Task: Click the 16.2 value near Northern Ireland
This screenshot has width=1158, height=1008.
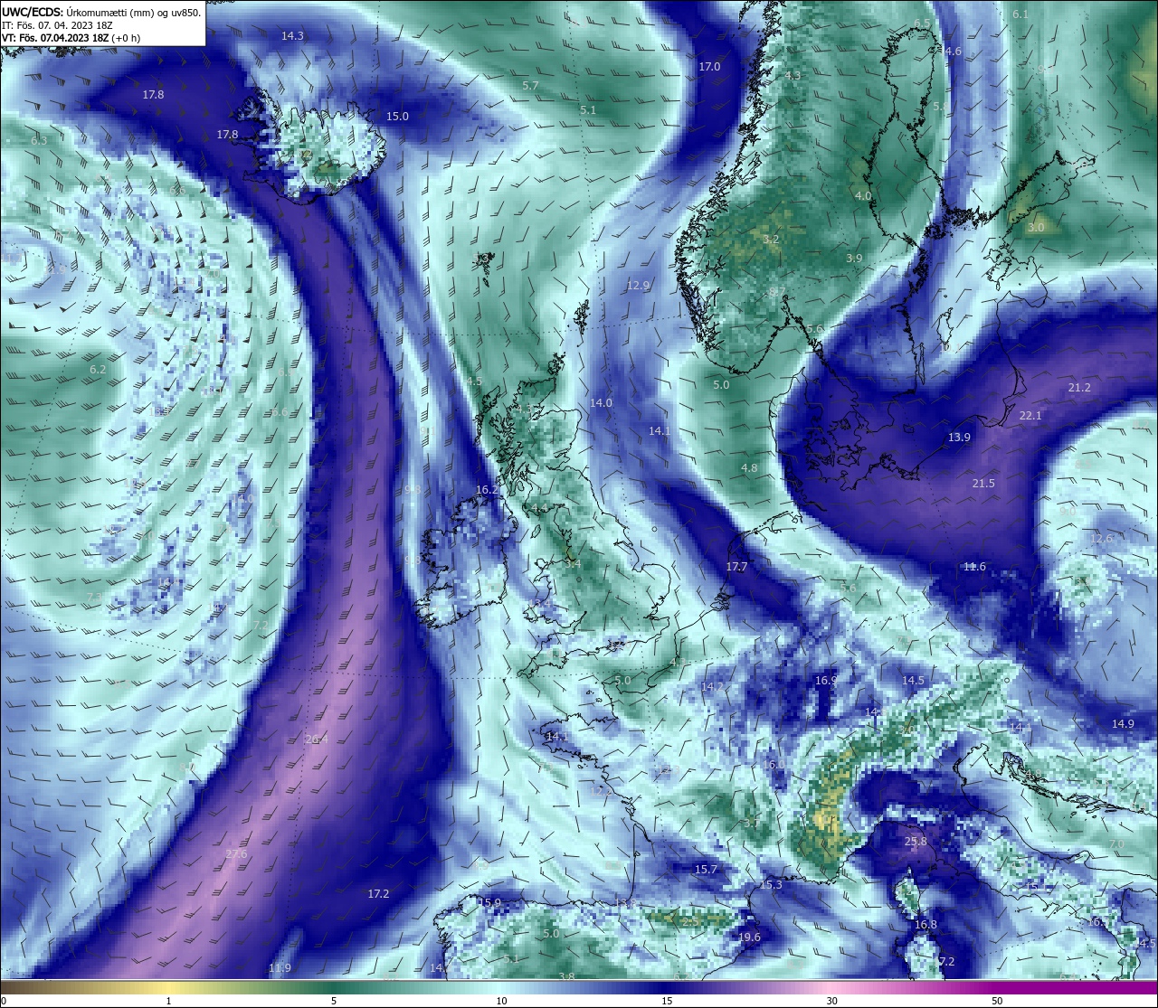Action: tap(487, 490)
